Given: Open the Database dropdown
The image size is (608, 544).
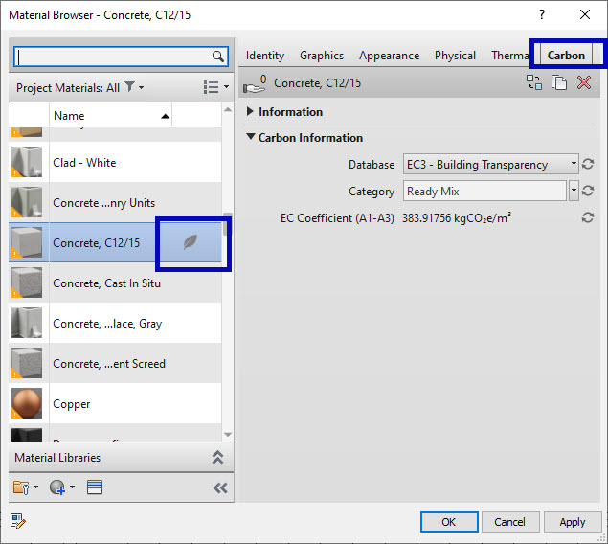Looking at the screenshot, I should [491, 164].
